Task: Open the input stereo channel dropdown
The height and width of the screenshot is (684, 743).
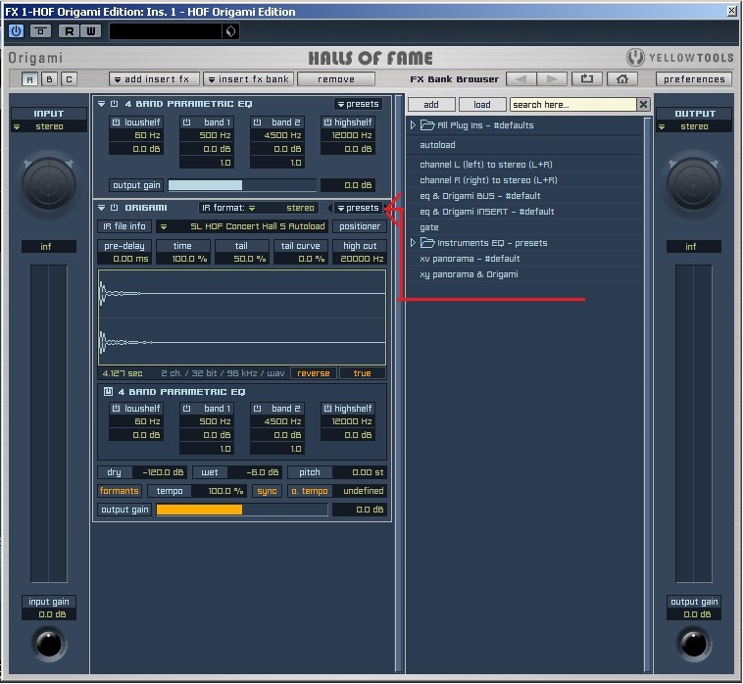Action: tap(49, 126)
